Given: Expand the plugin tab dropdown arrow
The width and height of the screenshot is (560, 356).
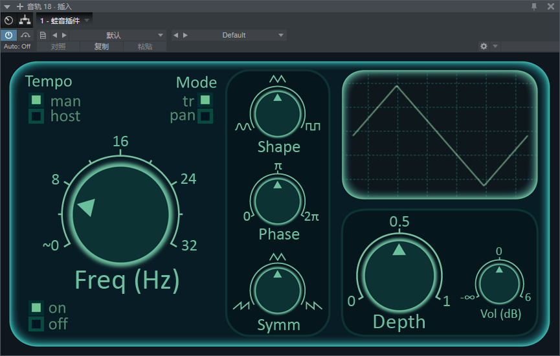Looking at the screenshot, I should click(x=87, y=21).
